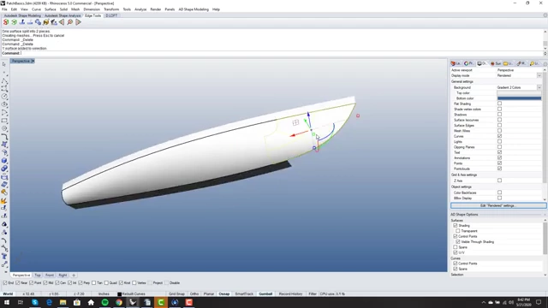Viewport: 548px width, 308px height.
Task: Click the Top color swatch
Action: 519,93
